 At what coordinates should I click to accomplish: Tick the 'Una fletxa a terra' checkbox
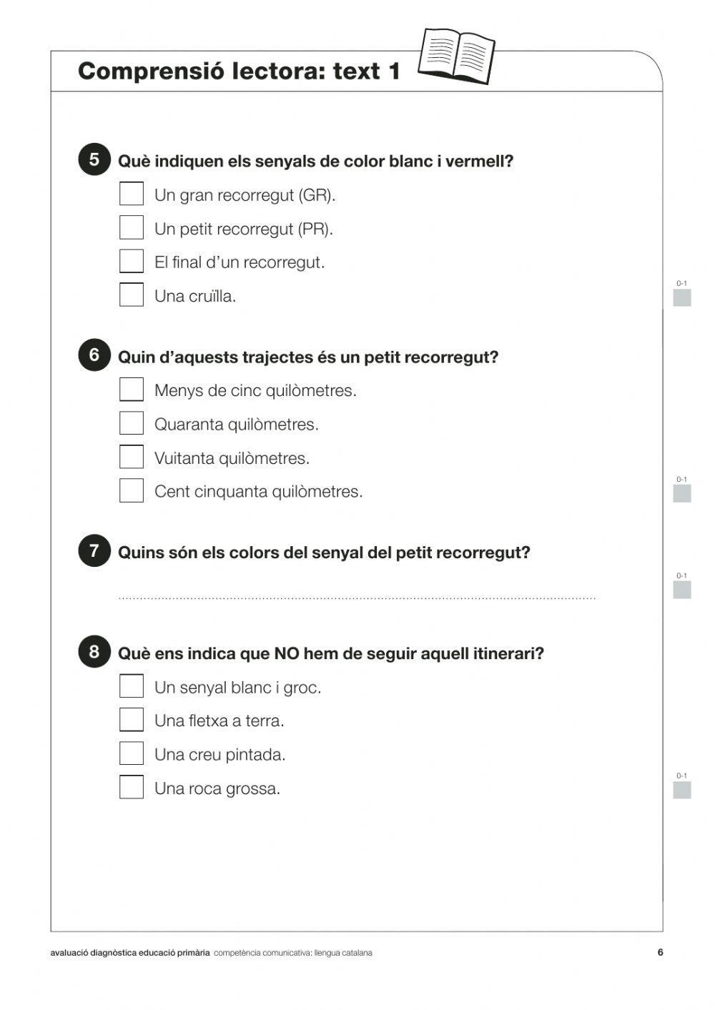point(132,719)
